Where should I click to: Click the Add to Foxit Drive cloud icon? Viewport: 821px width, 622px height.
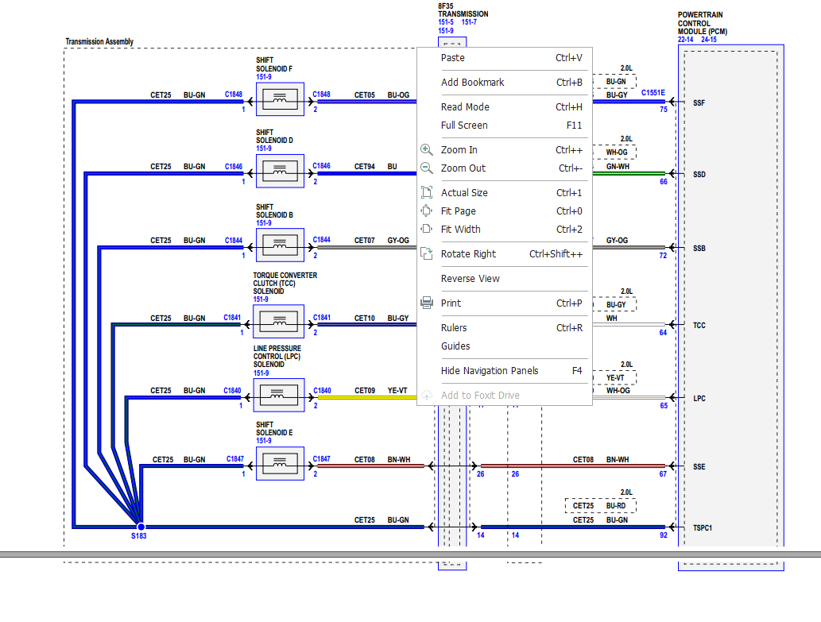click(428, 395)
